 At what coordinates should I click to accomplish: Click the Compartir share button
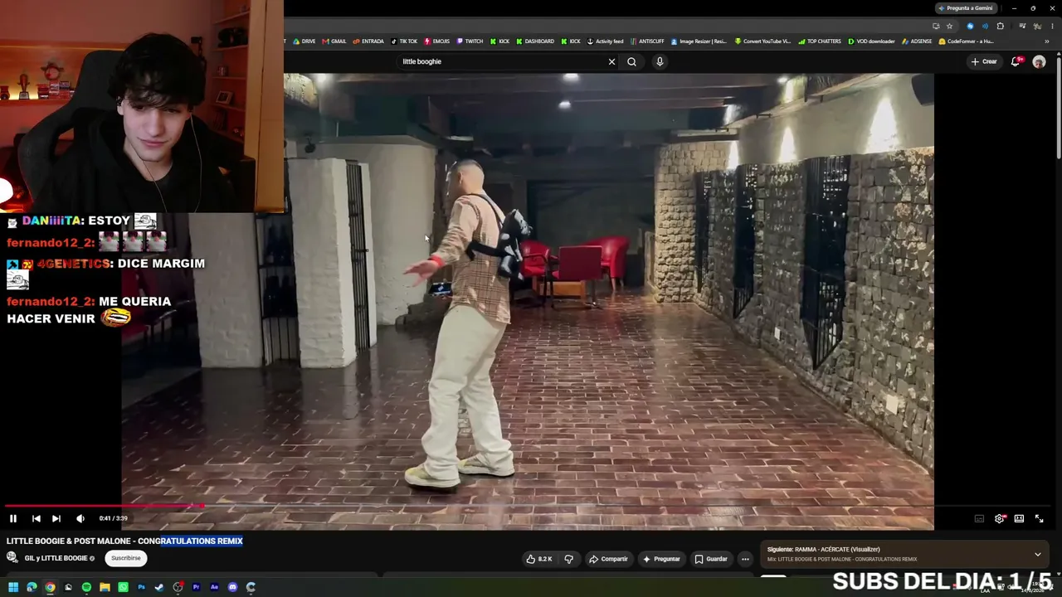point(608,559)
